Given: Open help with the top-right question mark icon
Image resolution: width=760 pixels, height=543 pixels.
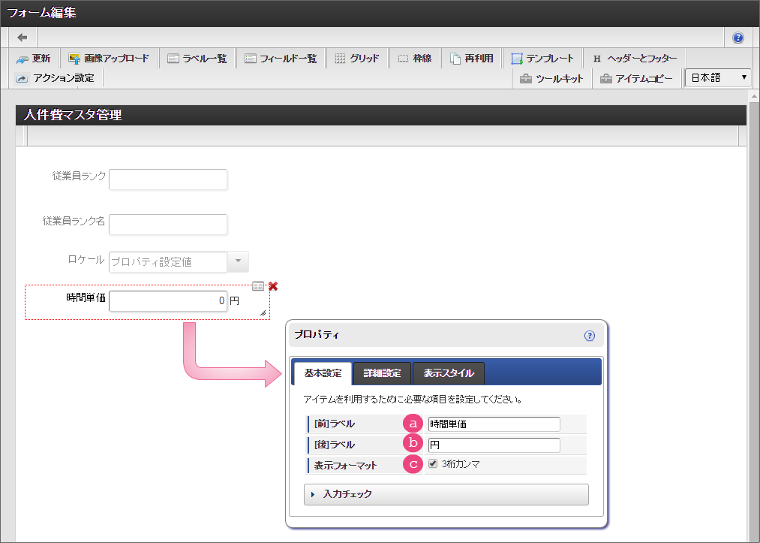Looking at the screenshot, I should (737, 38).
